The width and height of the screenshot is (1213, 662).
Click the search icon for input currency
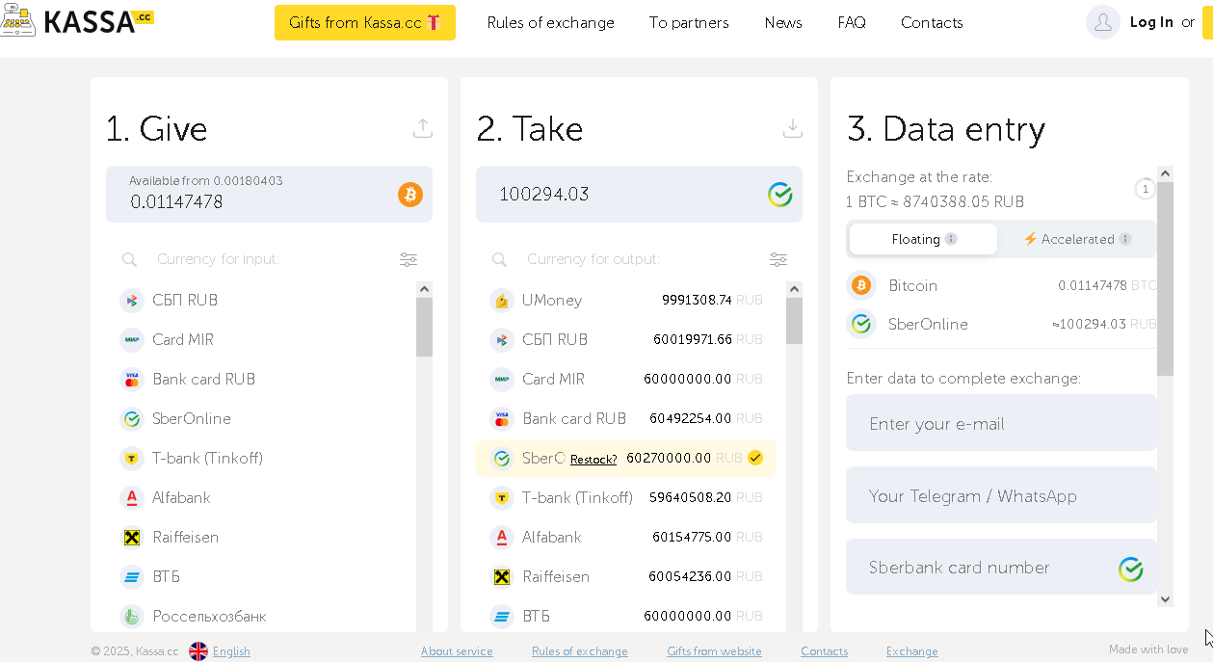(129, 259)
